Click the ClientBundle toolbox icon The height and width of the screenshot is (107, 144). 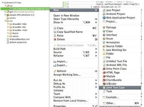(104, 80)
